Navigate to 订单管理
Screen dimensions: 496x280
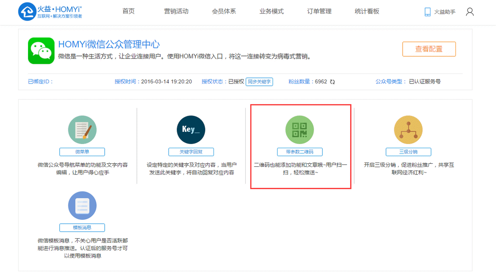pos(319,11)
